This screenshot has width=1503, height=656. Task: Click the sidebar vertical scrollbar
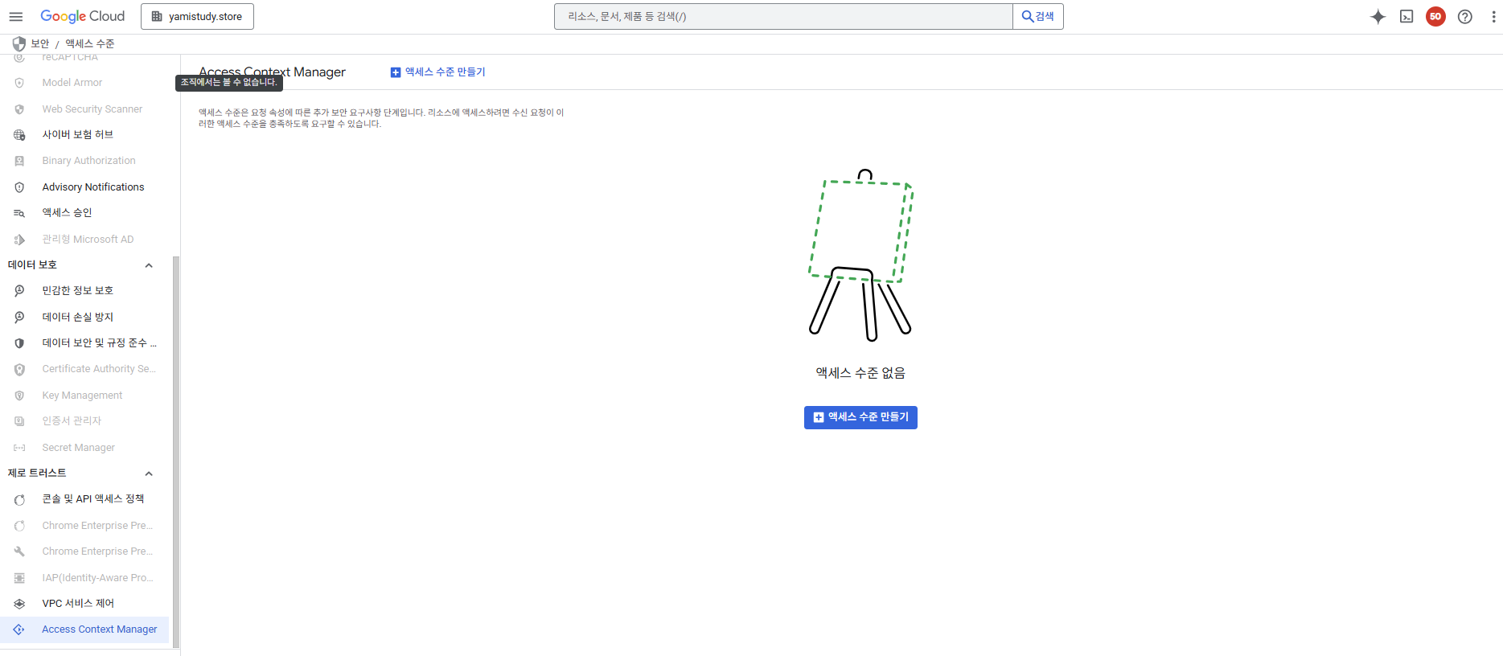point(175,450)
